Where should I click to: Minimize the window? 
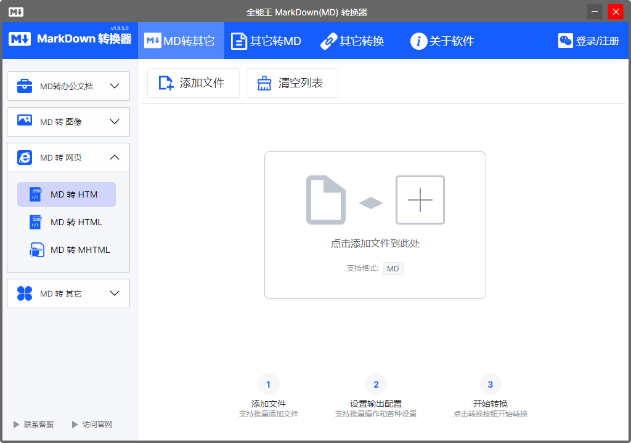pyautogui.click(x=595, y=12)
